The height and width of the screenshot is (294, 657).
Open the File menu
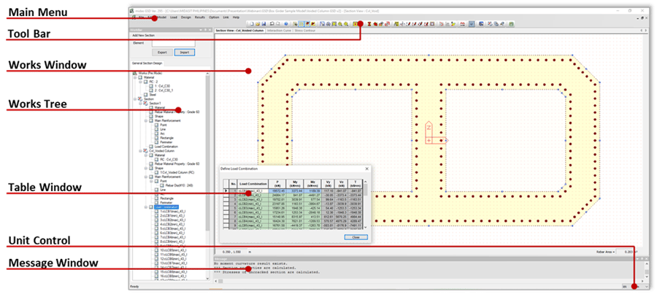141,18
